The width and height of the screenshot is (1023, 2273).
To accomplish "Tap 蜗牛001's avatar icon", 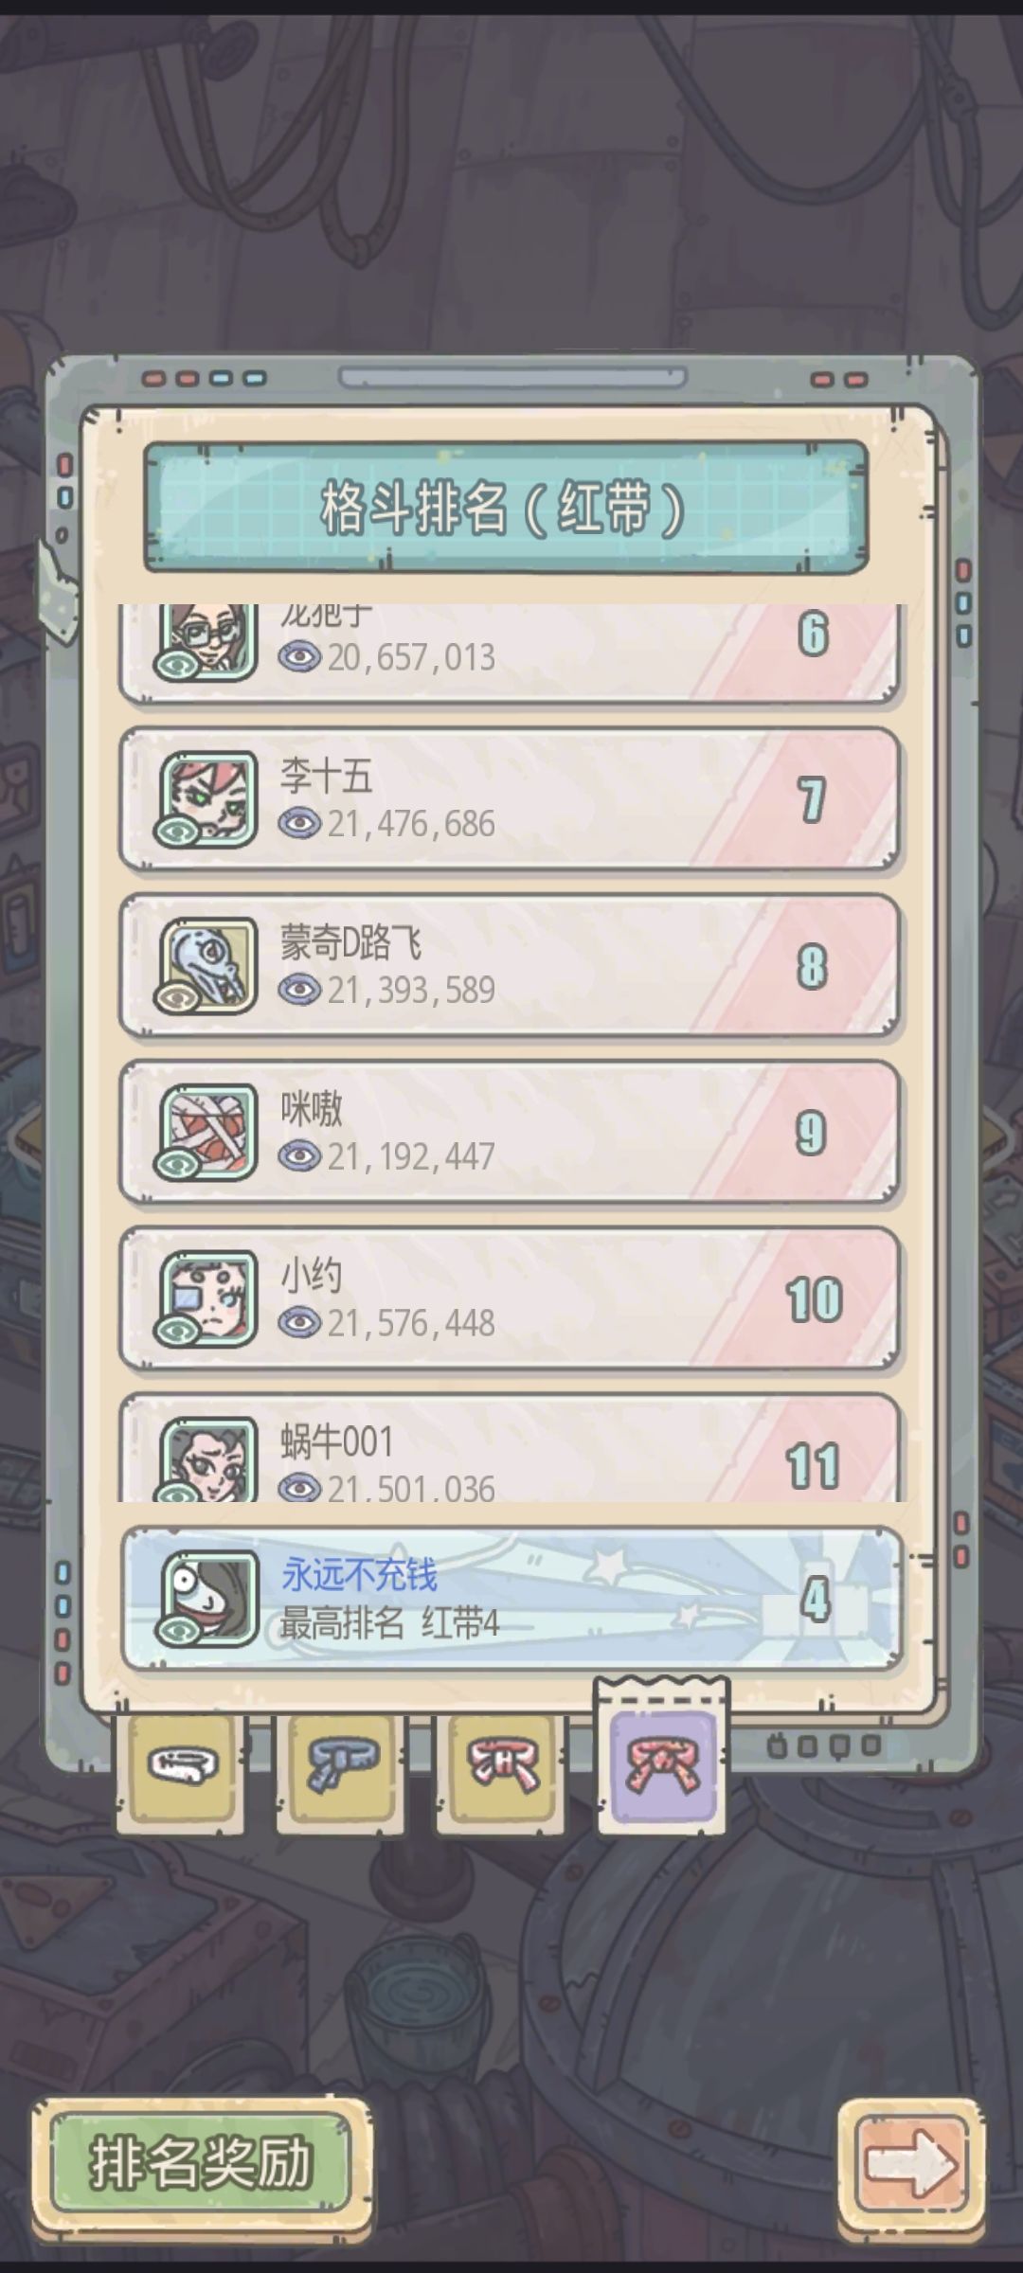I will point(206,1459).
